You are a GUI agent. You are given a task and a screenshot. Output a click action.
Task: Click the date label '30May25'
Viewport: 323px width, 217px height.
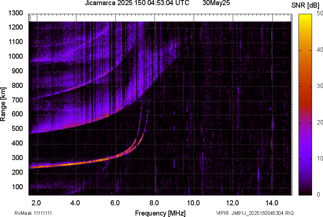(x=216, y=3)
